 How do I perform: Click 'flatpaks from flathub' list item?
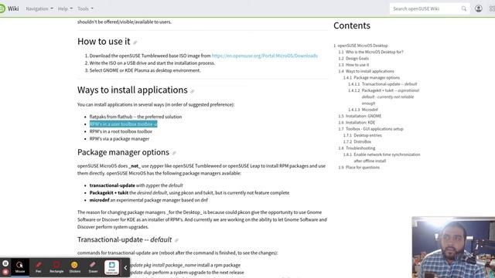[x=135, y=117]
